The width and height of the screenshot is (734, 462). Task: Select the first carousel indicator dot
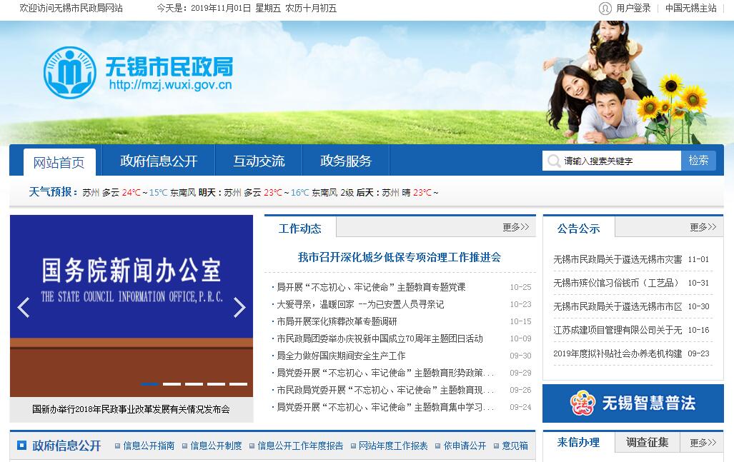(149, 384)
